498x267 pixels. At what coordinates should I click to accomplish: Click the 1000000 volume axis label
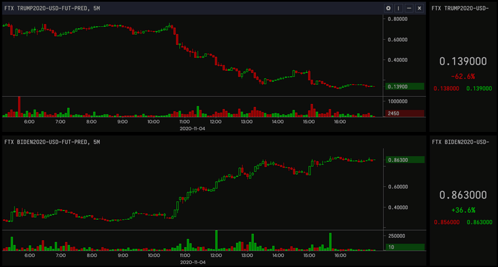tap(398, 101)
